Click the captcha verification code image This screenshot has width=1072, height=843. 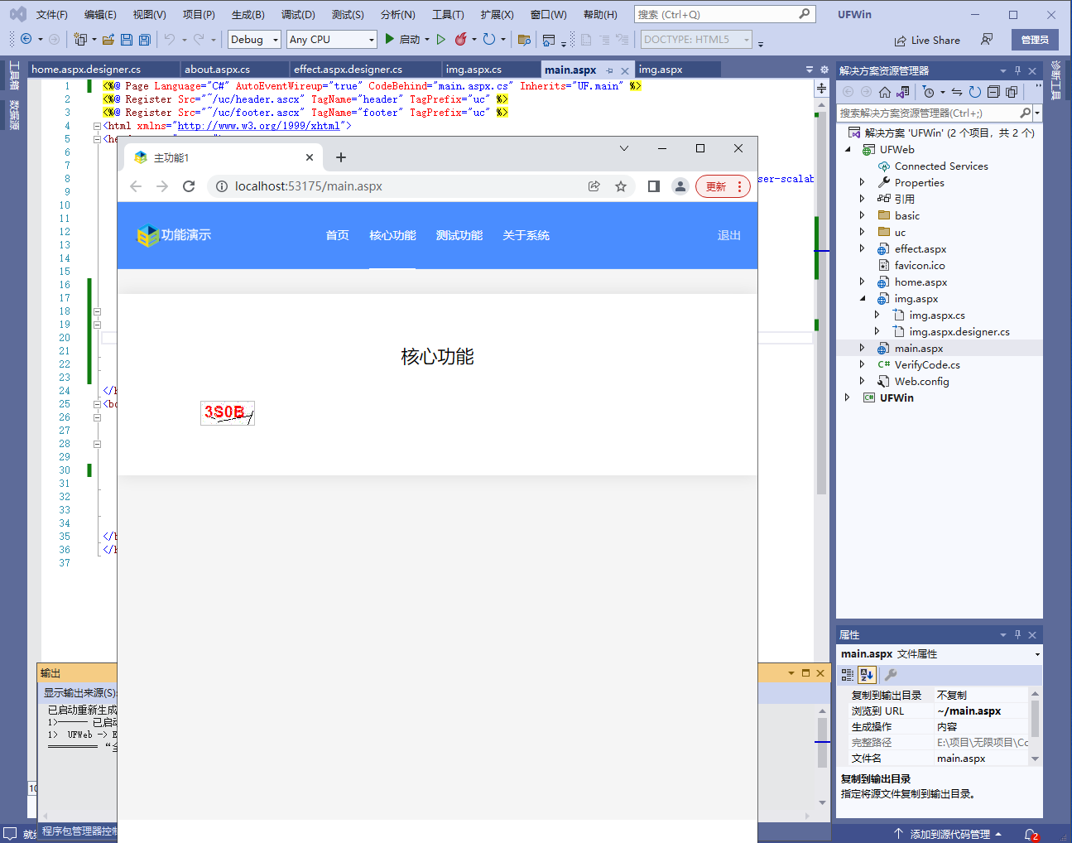pyautogui.click(x=228, y=413)
